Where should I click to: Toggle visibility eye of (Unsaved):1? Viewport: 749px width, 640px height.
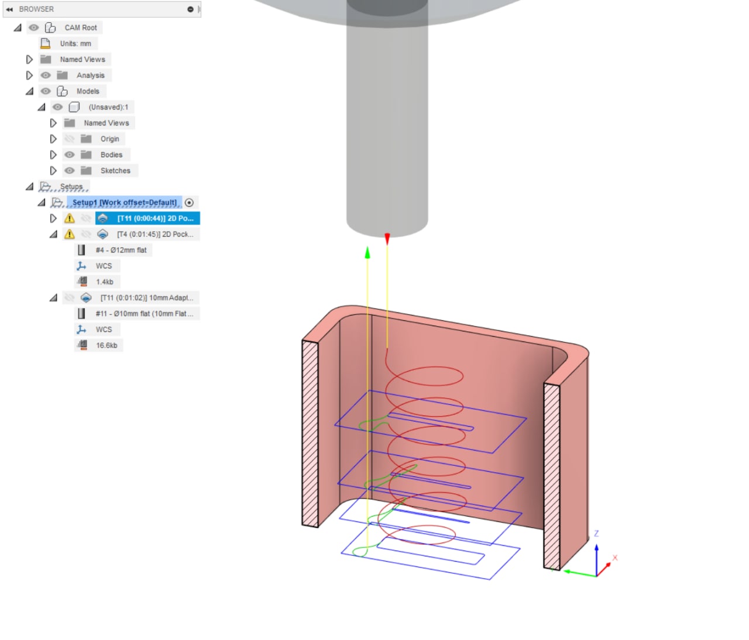57,107
